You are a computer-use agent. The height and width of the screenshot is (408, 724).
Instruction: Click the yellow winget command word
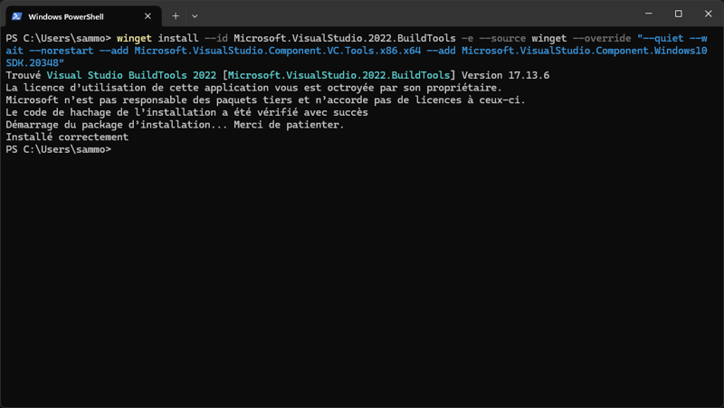[134, 38]
